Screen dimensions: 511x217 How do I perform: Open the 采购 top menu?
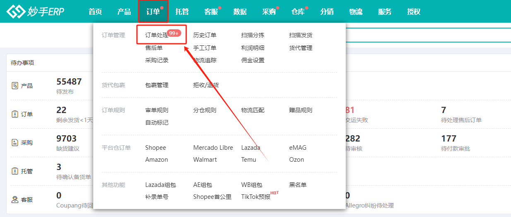(269, 12)
